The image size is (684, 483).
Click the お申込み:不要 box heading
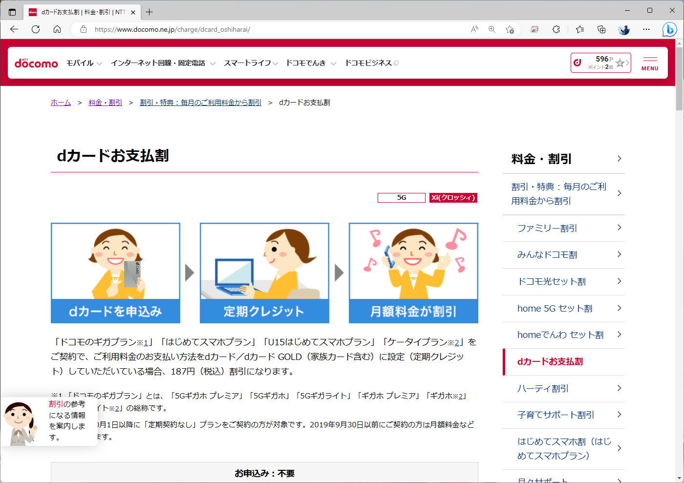[x=264, y=473]
